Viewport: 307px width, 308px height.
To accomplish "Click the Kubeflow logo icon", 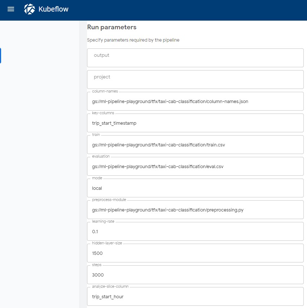I will (x=30, y=9).
